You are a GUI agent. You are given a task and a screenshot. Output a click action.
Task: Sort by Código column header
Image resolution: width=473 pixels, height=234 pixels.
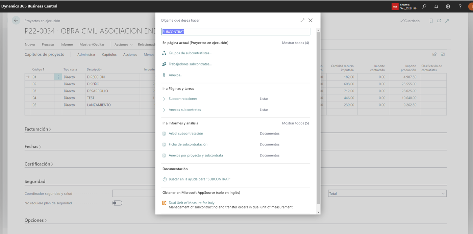point(38,69)
